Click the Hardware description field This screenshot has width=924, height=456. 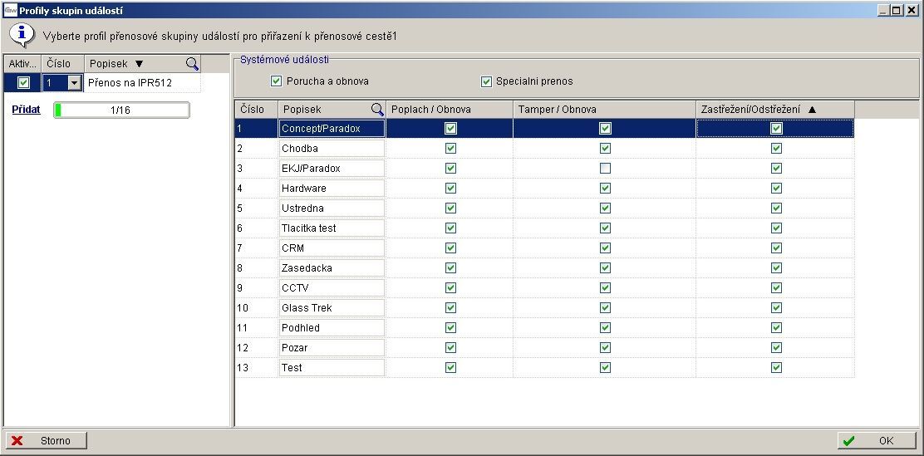[x=332, y=189]
